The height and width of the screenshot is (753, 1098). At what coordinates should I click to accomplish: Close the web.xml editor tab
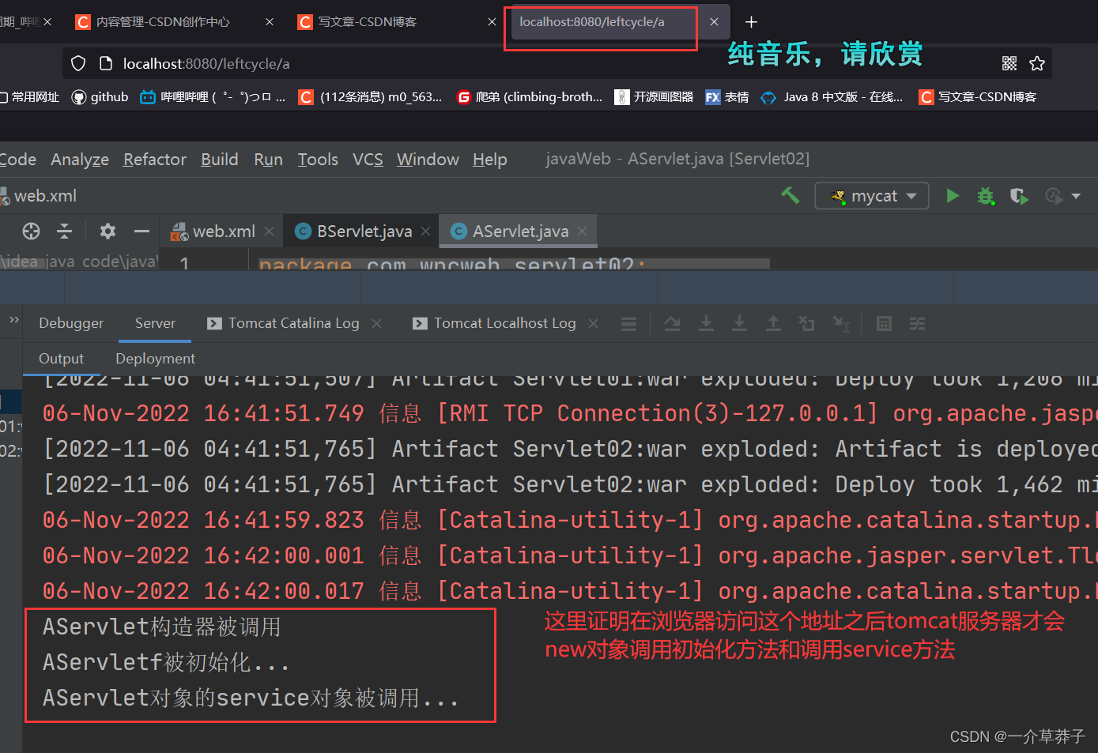point(269,231)
